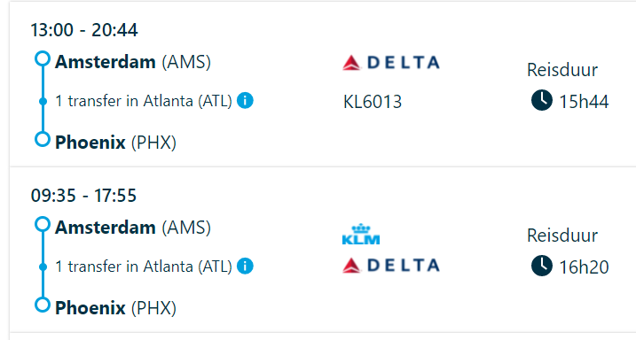This screenshot has height=340, width=636.
Task: Click clock icon next to 16h20
Action: pos(541,266)
